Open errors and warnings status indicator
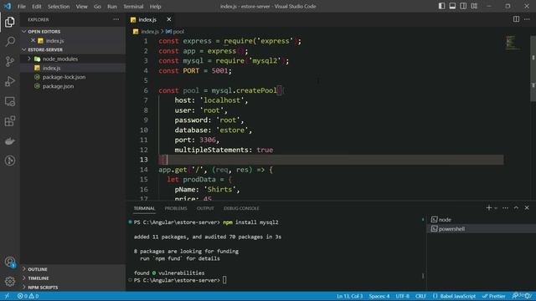The width and height of the screenshot is (536, 301). pyautogui.click(x=28, y=296)
